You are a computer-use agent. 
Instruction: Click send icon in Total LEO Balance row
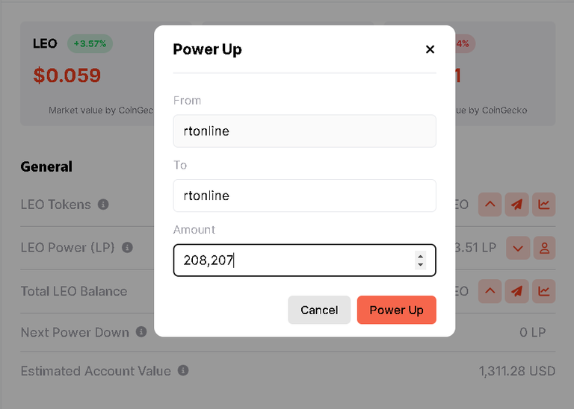[517, 291]
